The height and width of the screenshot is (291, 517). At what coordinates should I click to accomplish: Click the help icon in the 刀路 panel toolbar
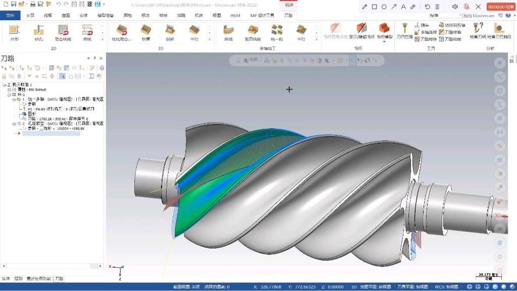click(x=102, y=68)
